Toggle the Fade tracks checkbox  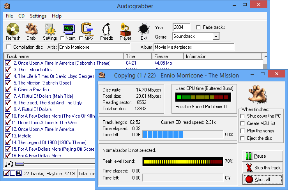(198, 27)
